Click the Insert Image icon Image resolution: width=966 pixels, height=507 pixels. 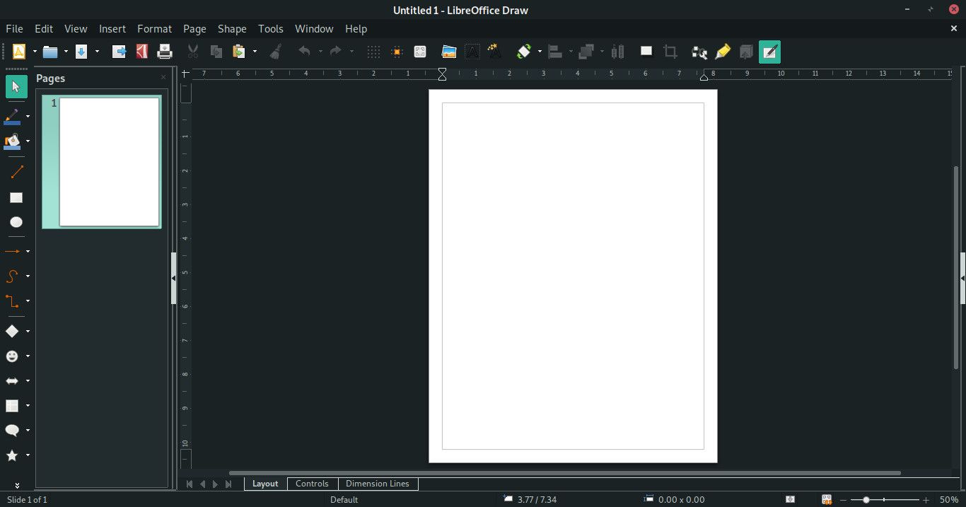(x=448, y=52)
